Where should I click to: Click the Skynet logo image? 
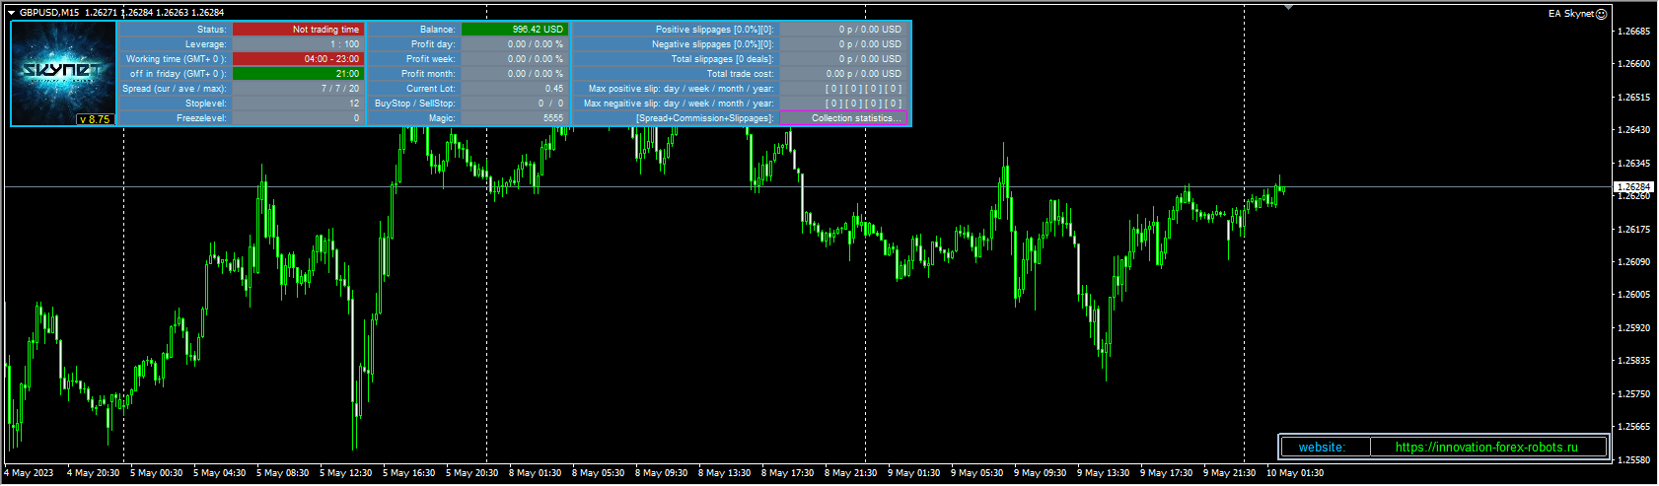pyautogui.click(x=63, y=69)
